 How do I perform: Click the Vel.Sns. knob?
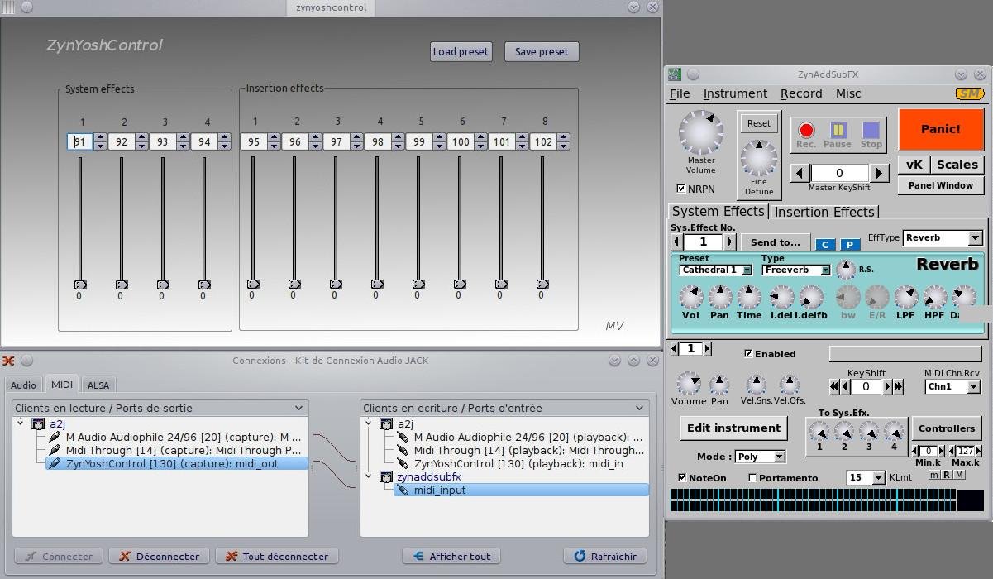pyautogui.click(x=756, y=384)
